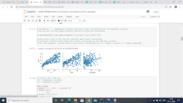Screen dimensions: 183x103
Task: Open the View menu
Action: (x=39, y=17)
